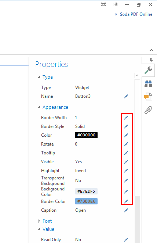The image size is (157, 243).
Task: Edit the Border Width value
Action: coord(126,118)
